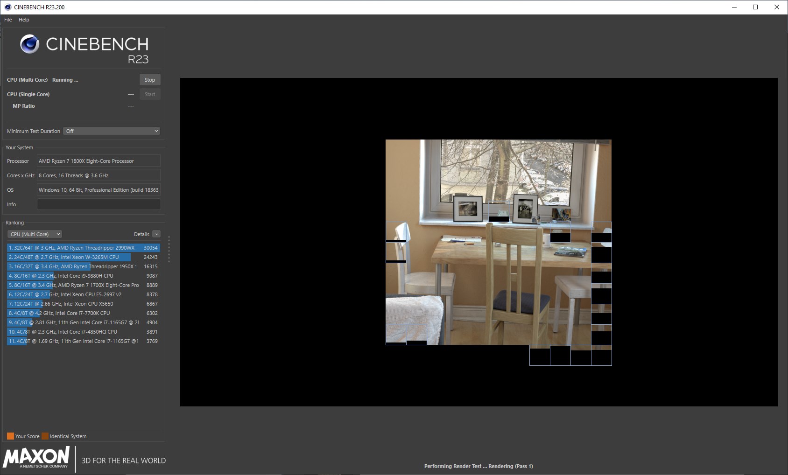Viewport: 788px width, 475px height.
Task: Click the disabled Start button for Single Core
Action: (149, 94)
